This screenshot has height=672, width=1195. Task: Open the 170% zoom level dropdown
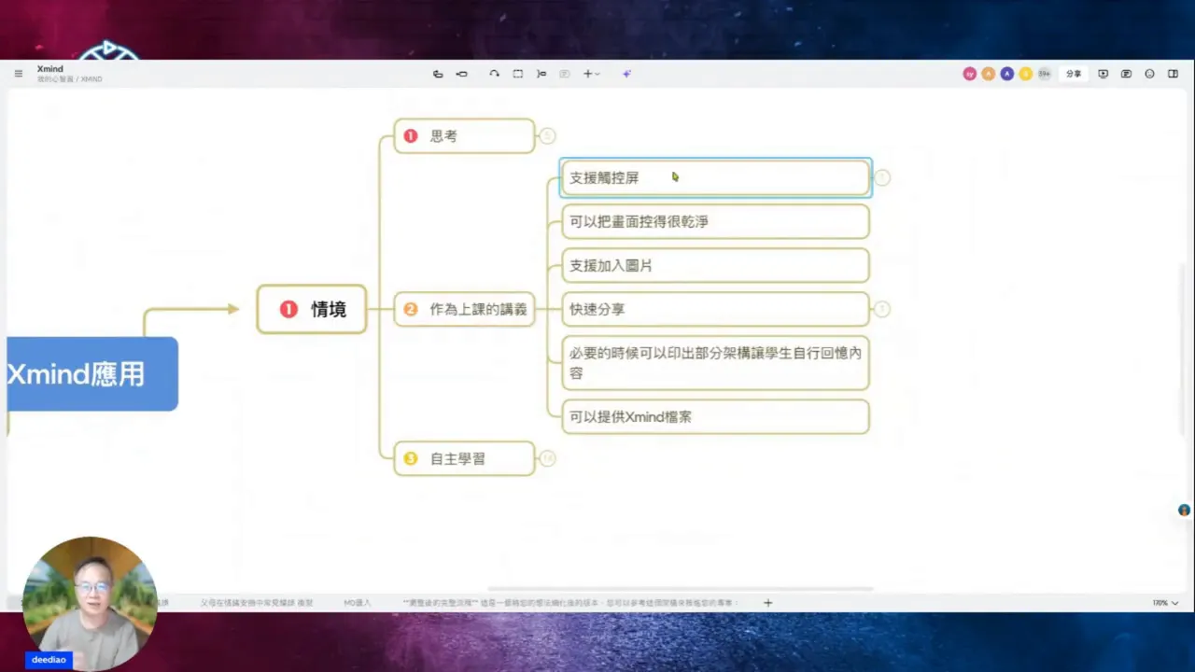click(1165, 603)
